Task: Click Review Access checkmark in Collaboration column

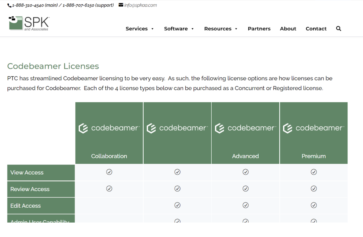Action: pyautogui.click(x=109, y=189)
